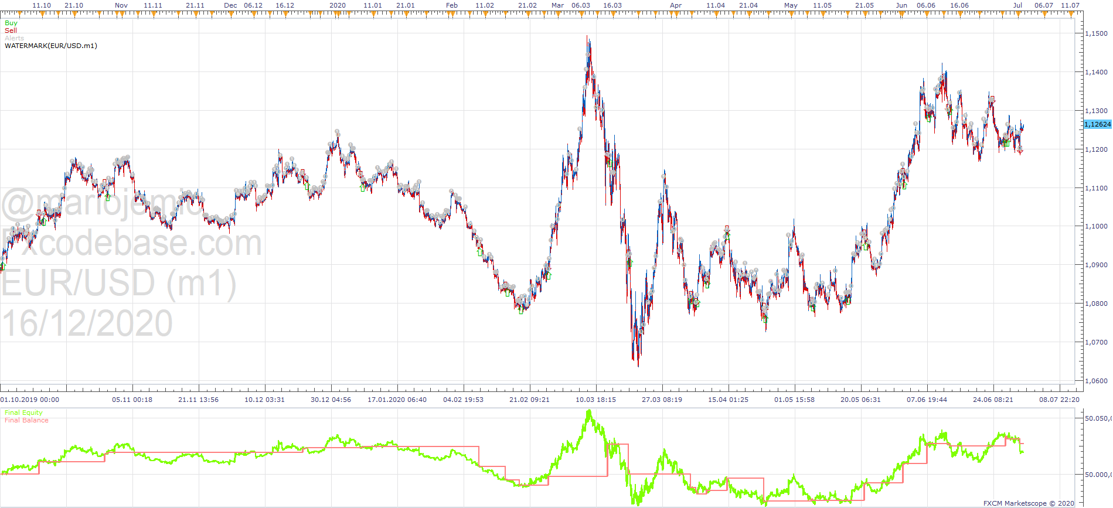Click the Nov label on top timeline

pyautogui.click(x=121, y=5)
